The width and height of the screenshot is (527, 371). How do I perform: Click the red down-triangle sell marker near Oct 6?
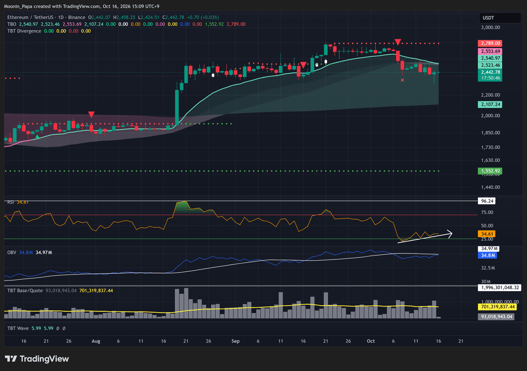pos(398,42)
